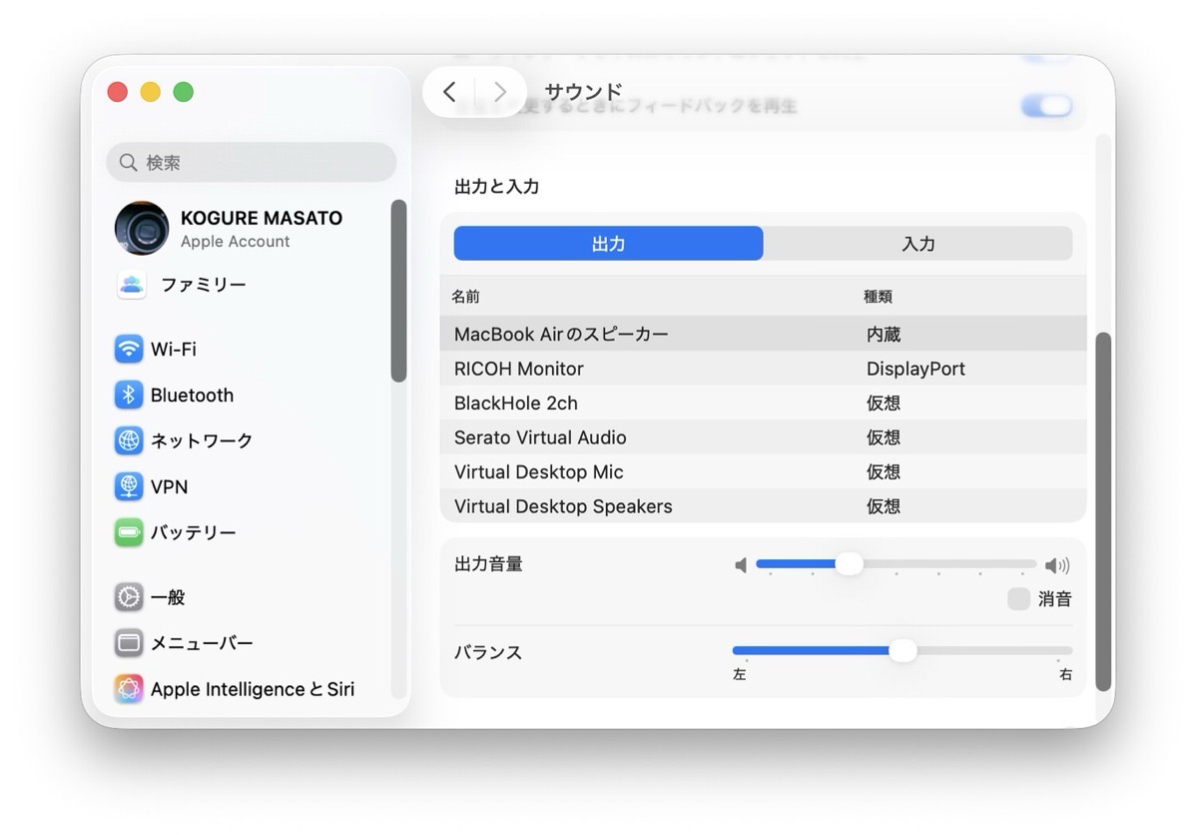Open Wi-Fi label in sidebar
1196x835 pixels.
173,349
